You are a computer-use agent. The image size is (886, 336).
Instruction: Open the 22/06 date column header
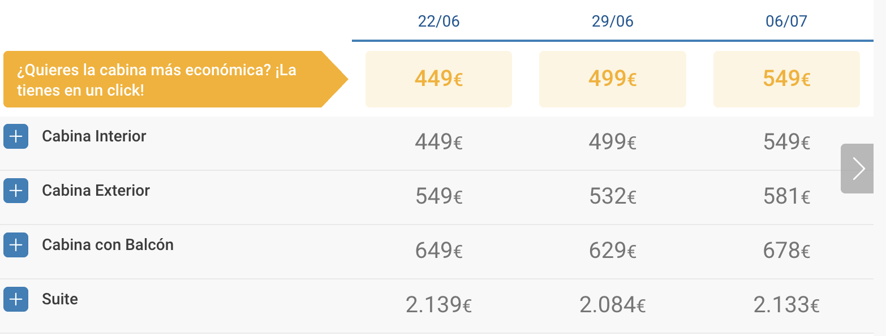[x=438, y=21]
